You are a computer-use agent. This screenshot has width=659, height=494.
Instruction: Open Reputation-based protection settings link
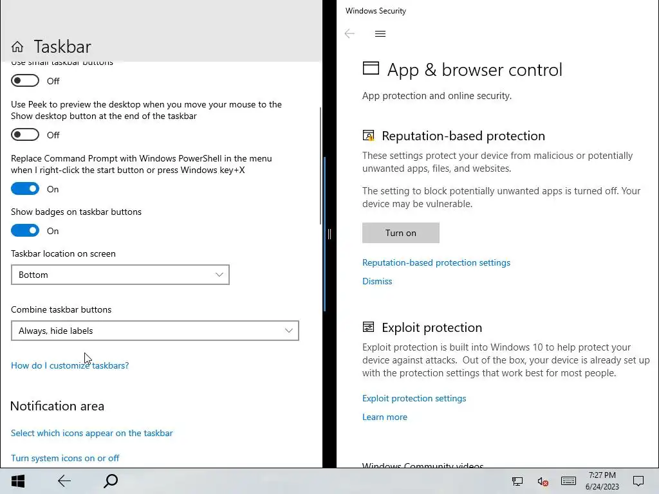tap(436, 262)
